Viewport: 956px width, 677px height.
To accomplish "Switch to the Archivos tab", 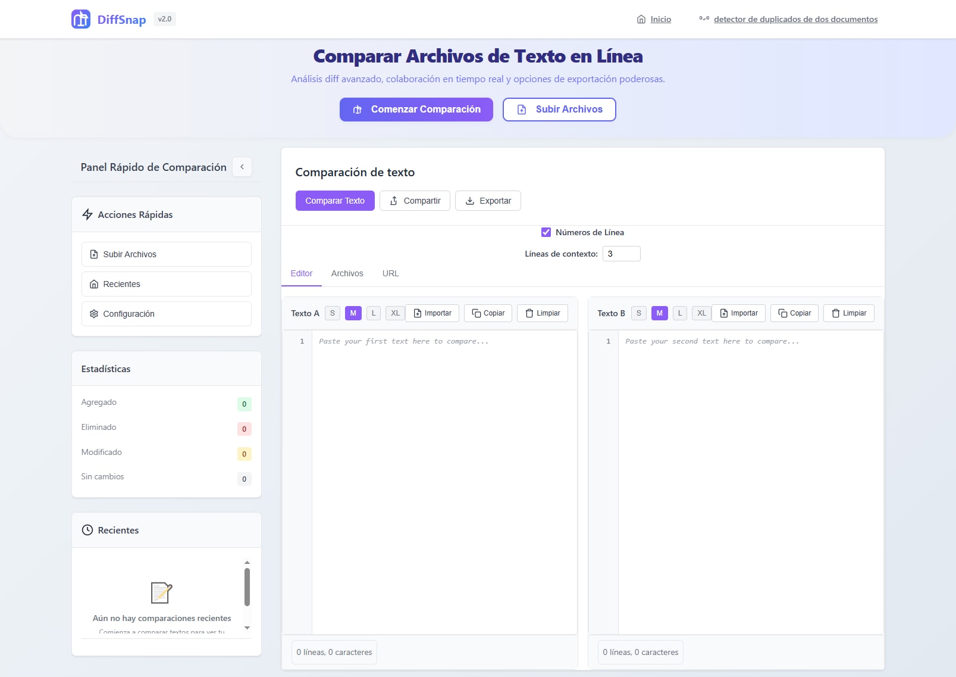I will pos(347,273).
